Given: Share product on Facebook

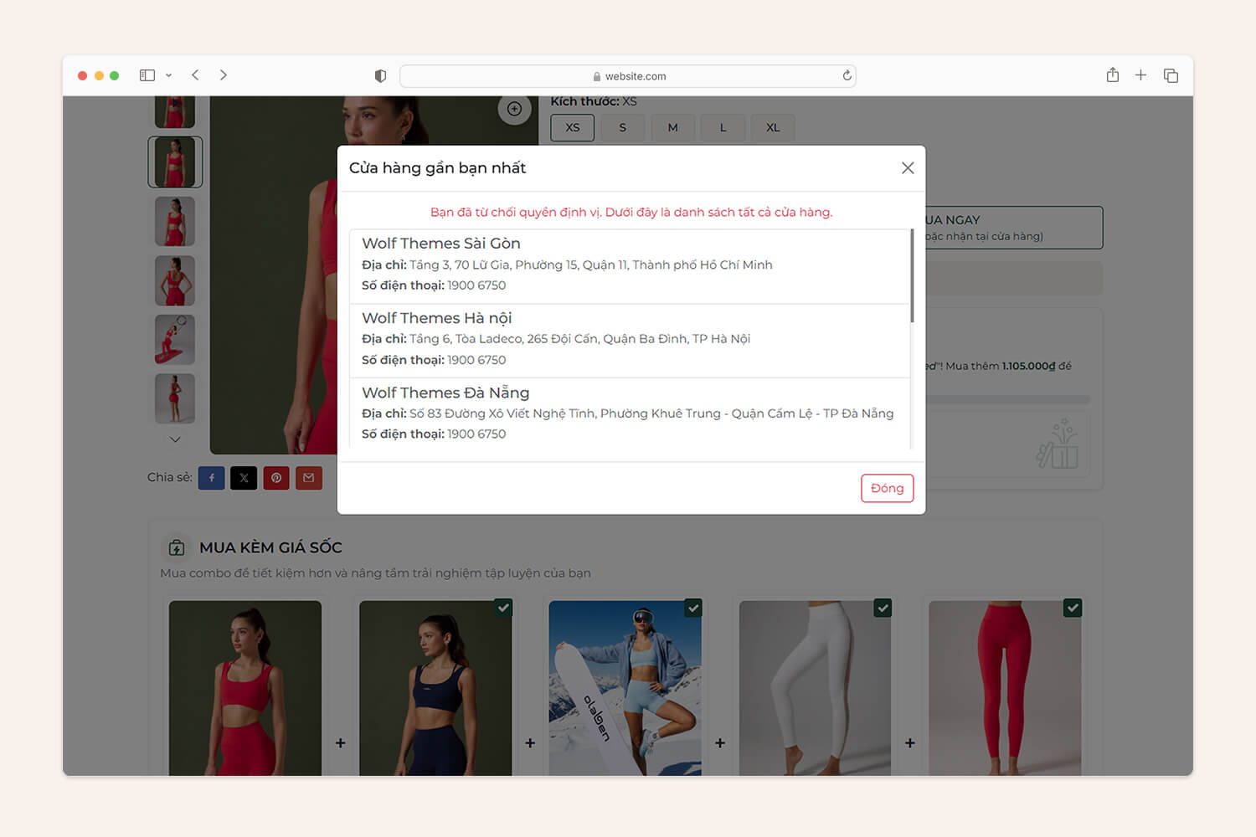Looking at the screenshot, I should [211, 478].
